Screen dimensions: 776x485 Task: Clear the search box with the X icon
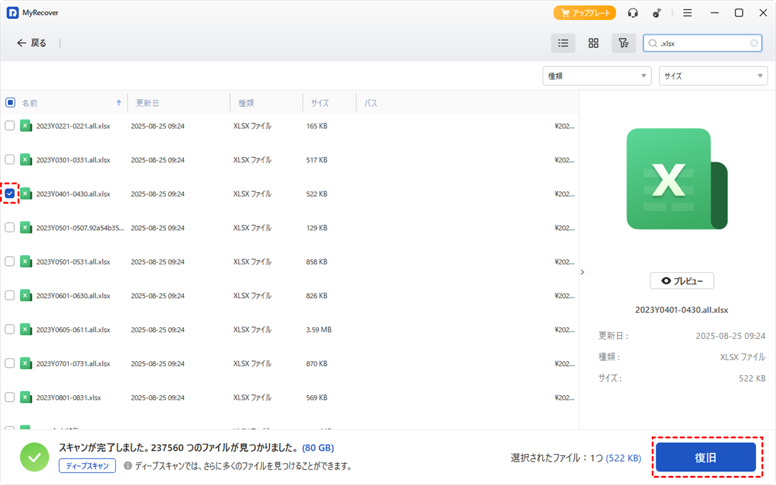coord(754,43)
